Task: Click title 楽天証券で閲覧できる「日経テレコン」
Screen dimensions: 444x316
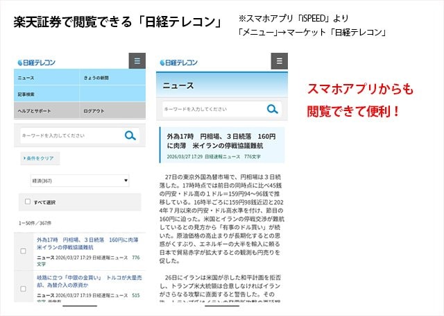Action: point(118,22)
